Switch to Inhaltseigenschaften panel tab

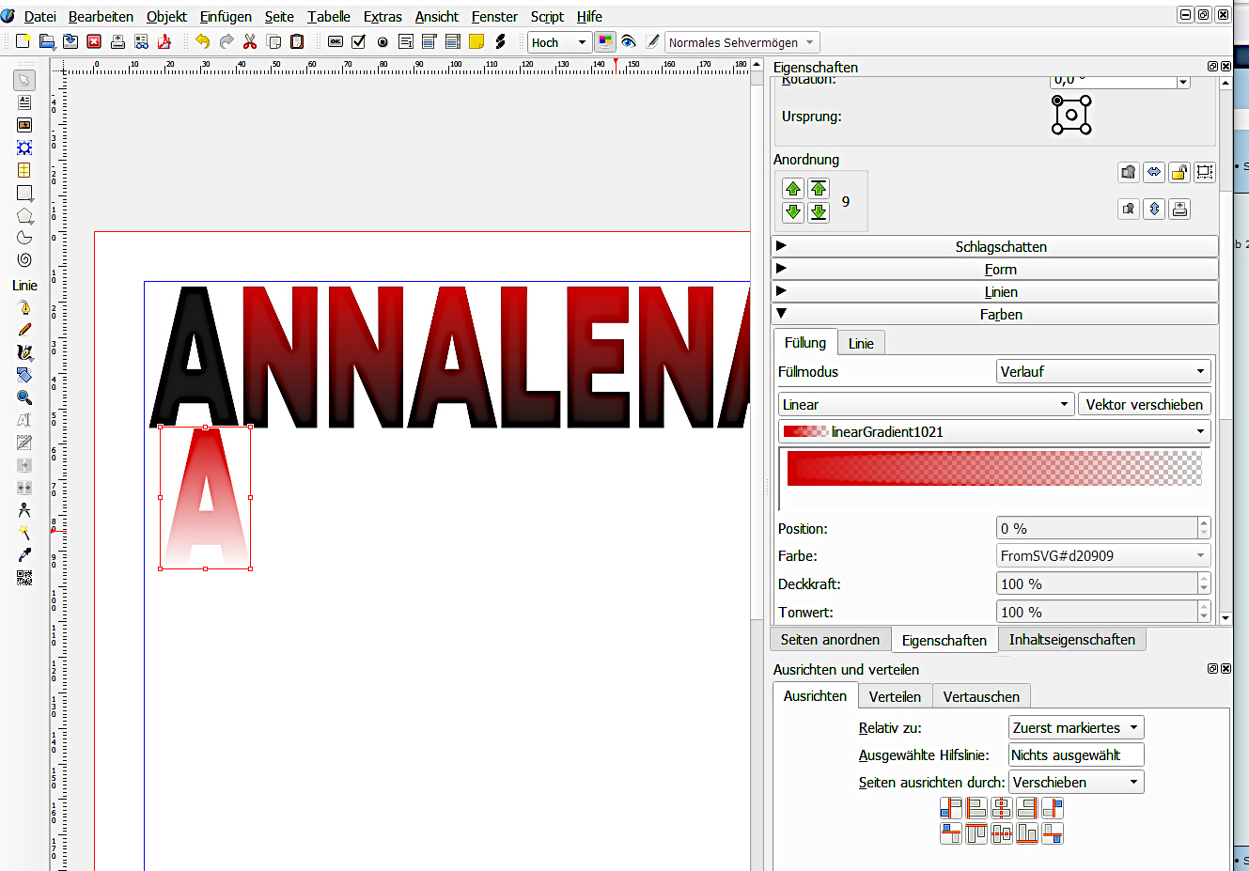tap(1071, 640)
